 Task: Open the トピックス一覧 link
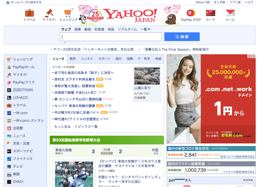point(86,127)
